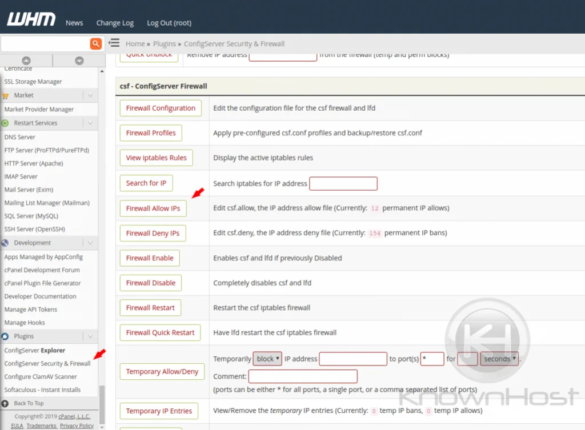Go to Plugins breadcrumb
Viewport: 585px width, 430px height.
coord(164,43)
